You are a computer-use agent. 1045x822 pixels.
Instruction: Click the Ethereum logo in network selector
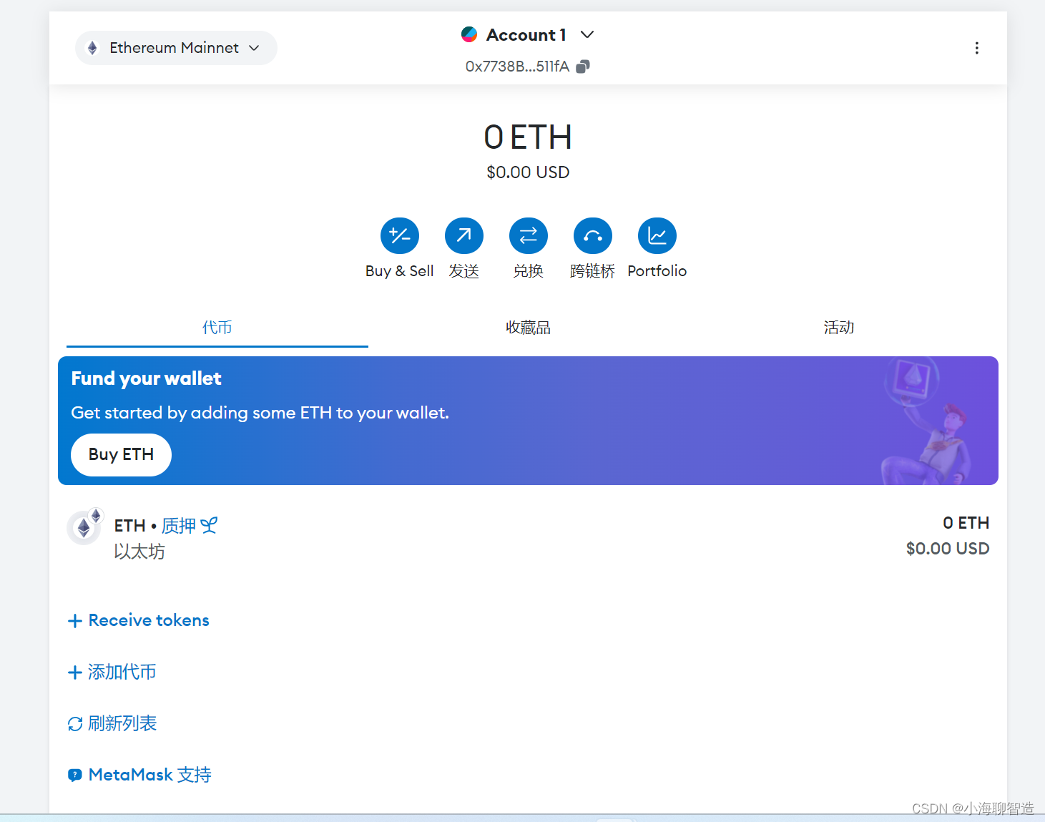coord(92,48)
